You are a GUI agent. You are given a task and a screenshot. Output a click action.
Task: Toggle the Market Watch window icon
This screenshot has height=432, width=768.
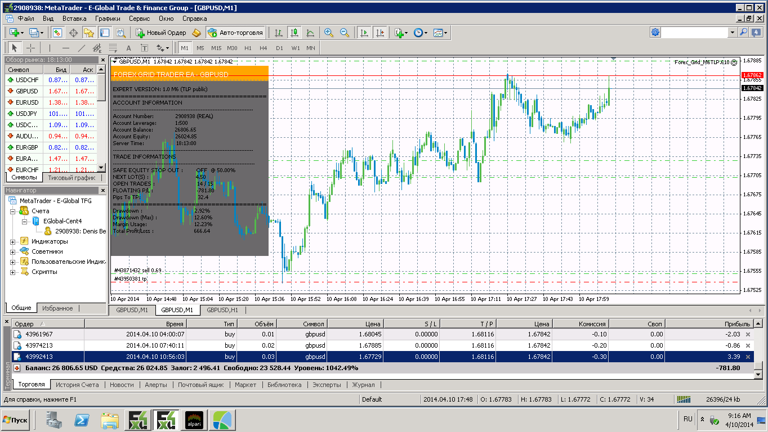coord(57,33)
